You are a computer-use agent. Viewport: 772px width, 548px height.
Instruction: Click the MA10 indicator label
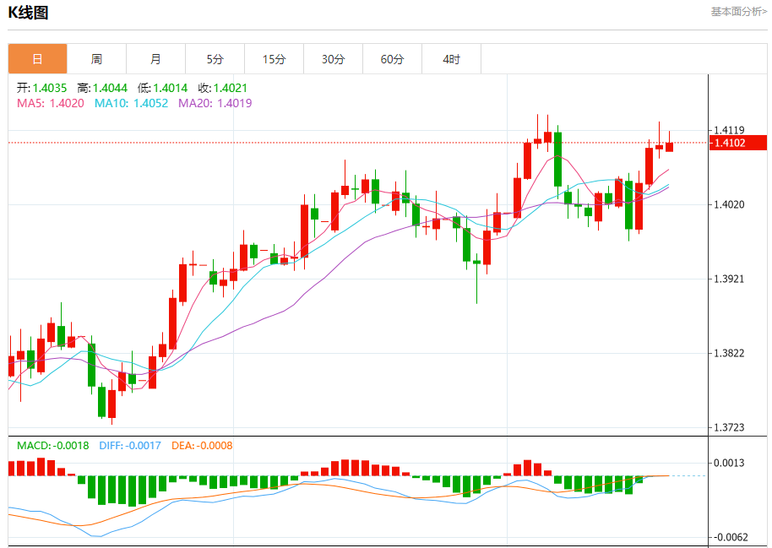[131, 103]
